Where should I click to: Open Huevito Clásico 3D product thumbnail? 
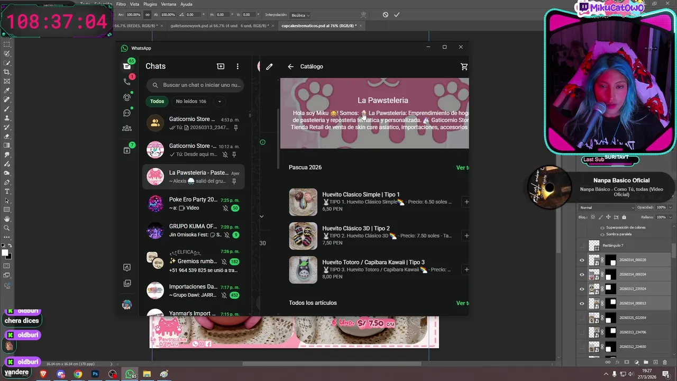click(x=303, y=235)
